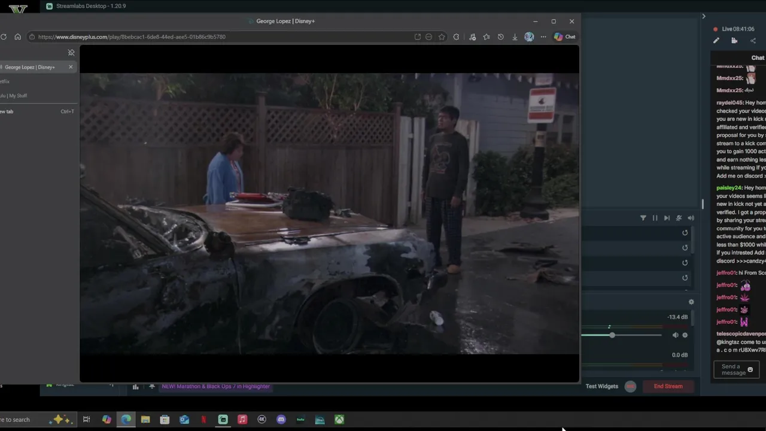The width and height of the screenshot is (766, 431).
Task: Click icon between pencil and share icons
Action: click(734, 41)
